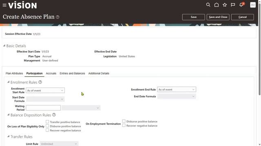Click the Legislation value United States
This screenshot has width=261, height=146.
127,56
